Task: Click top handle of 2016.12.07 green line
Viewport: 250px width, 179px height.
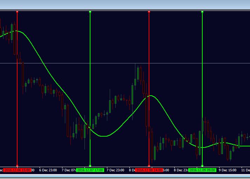Action: (90, 12)
